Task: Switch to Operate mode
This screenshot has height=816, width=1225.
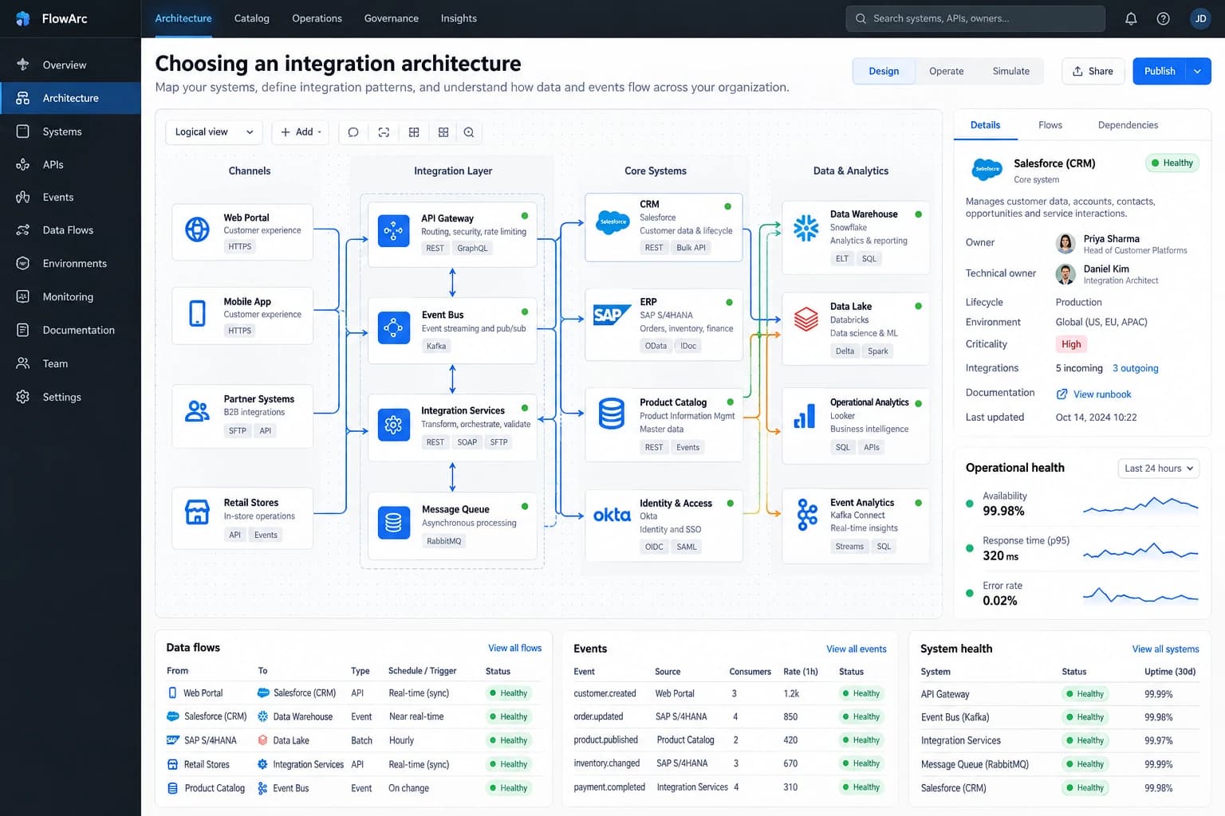Action: click(x=946, y=71)
